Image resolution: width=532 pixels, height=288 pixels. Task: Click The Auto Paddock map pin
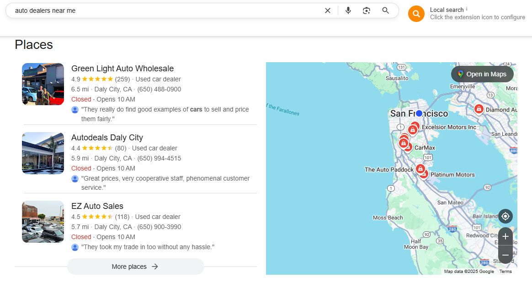point(420,168)
